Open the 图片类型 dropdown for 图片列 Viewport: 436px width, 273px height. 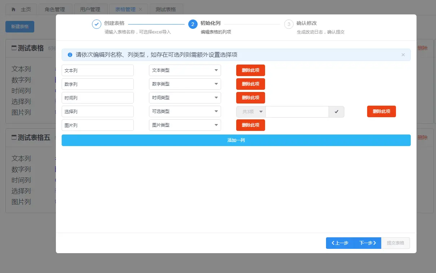pyautogui.click(x=185, y=125)
